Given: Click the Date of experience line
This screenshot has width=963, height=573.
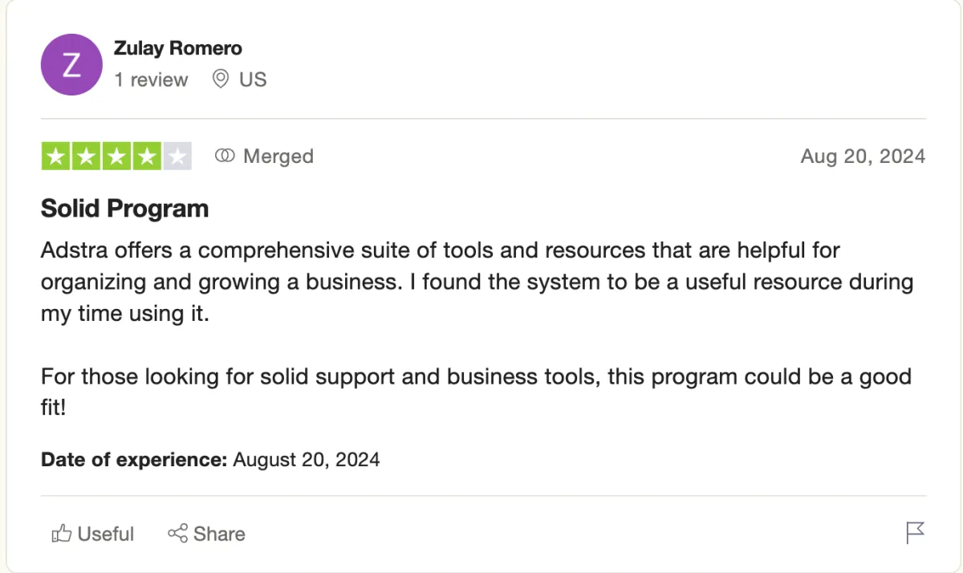Looking at the screenshot, I should [x=210, y=460].
